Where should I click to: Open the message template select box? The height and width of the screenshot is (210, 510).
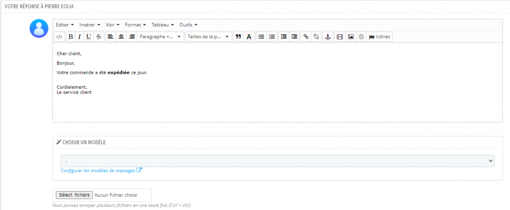pyautogui.click(x=277, y=161)
